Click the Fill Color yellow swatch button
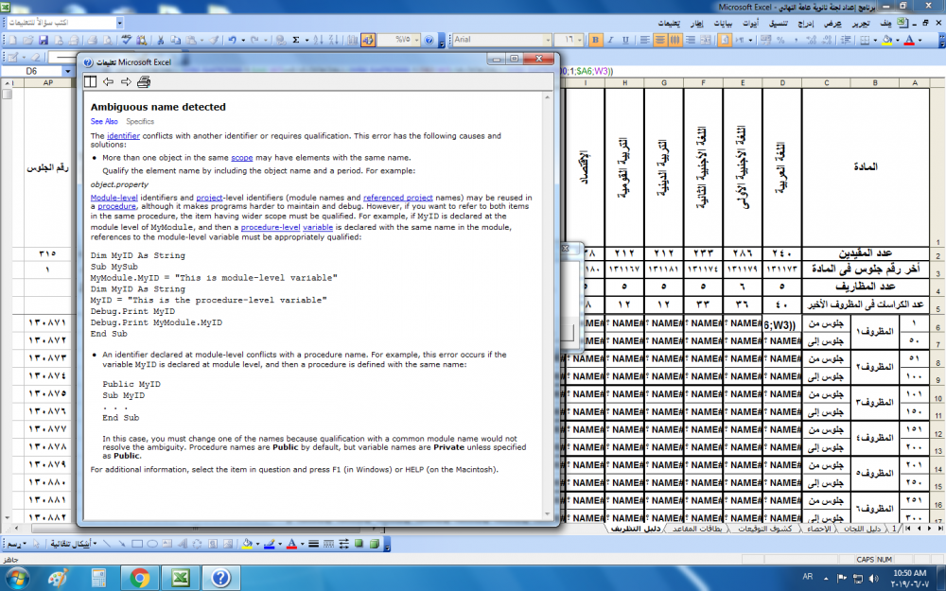This screenshot has width=946, height=591. coord(887,40)
